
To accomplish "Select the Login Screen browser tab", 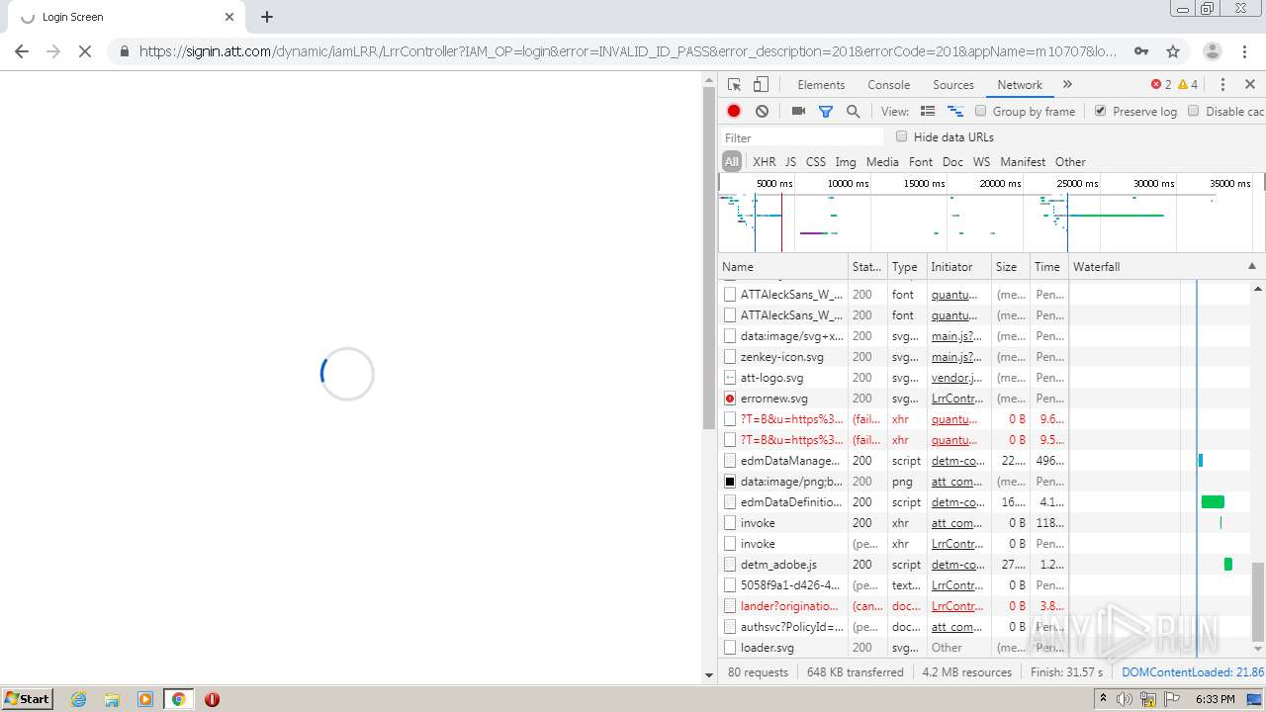I will pyautogui.click(x=122, y=17).
